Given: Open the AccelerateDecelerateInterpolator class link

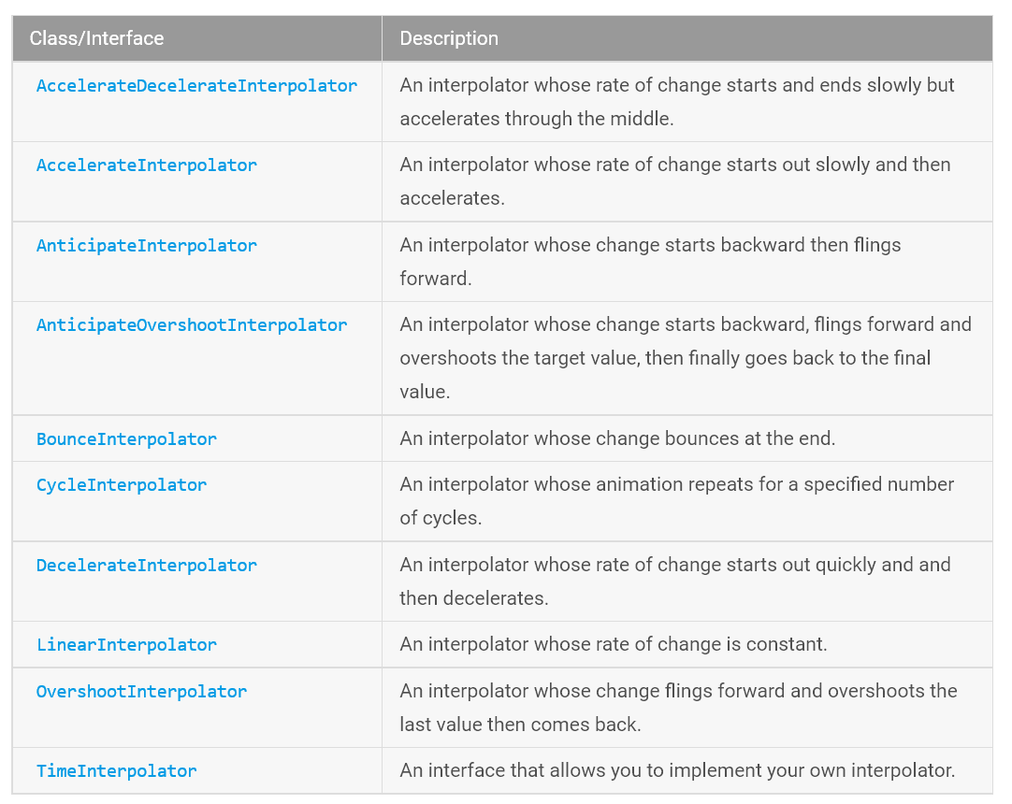Looking at the screenshot, I should tap(196, 86).
